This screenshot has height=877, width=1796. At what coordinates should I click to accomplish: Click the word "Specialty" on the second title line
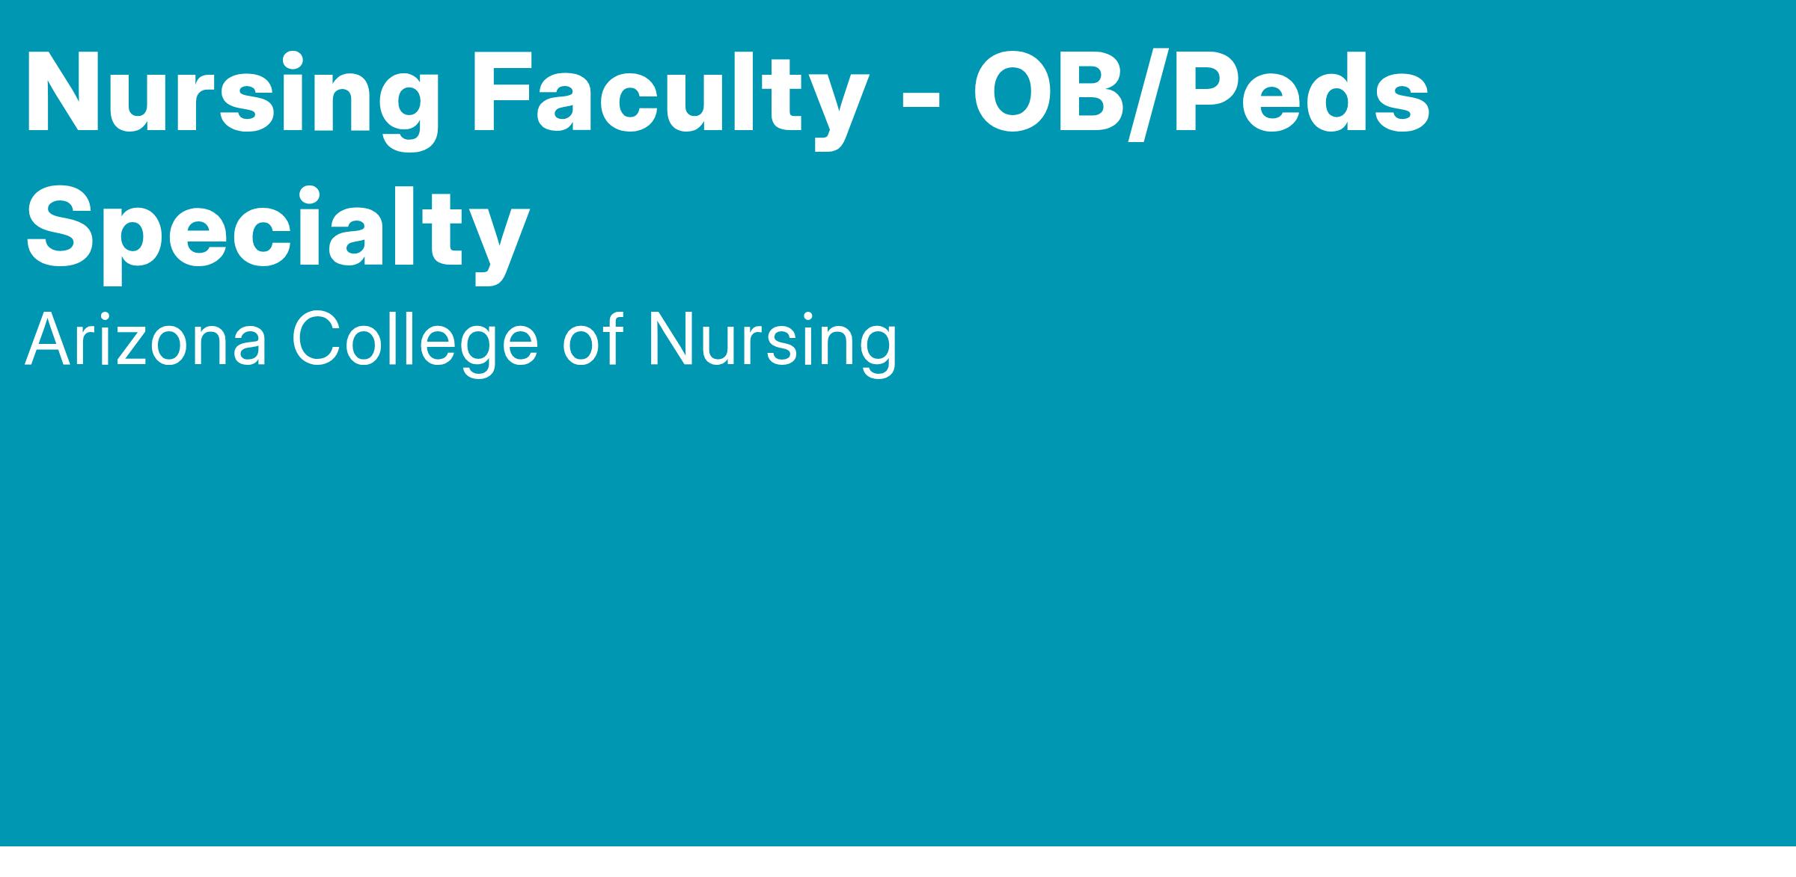[277, 228]
